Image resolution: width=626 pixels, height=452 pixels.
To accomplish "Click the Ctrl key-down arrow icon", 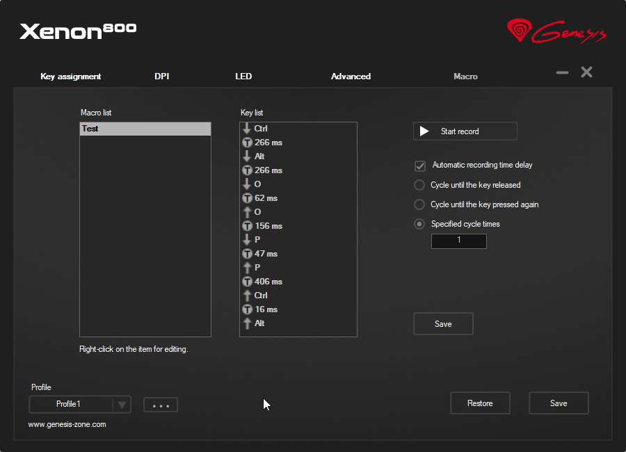I will [x=247, y=129].
